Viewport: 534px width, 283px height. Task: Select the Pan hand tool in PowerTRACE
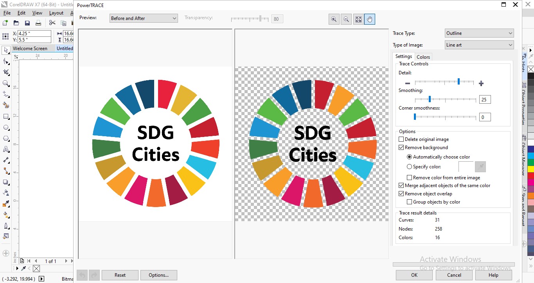coord(370,19)
